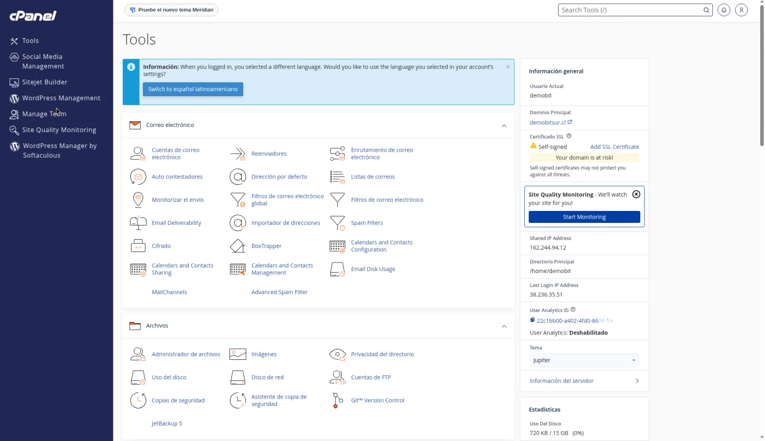Click the Privacidad del directorio eye icon
Screen dimensions: 765x441
click(x=337, y=354)
